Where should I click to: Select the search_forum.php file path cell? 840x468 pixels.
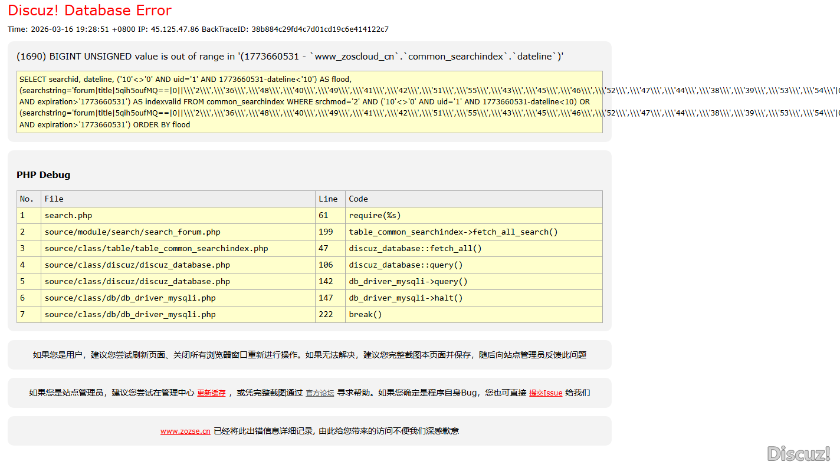point(132,232)
